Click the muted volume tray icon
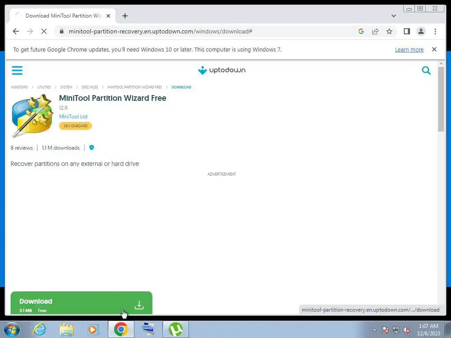This screenshot has height=338, width=451. coord(407,330)
